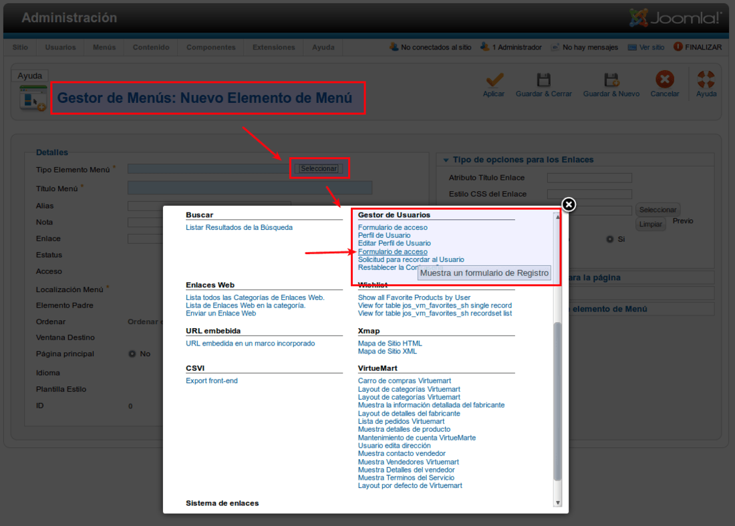Click the Guardar & Nuevo disk icon

click(x=611, y=80)
